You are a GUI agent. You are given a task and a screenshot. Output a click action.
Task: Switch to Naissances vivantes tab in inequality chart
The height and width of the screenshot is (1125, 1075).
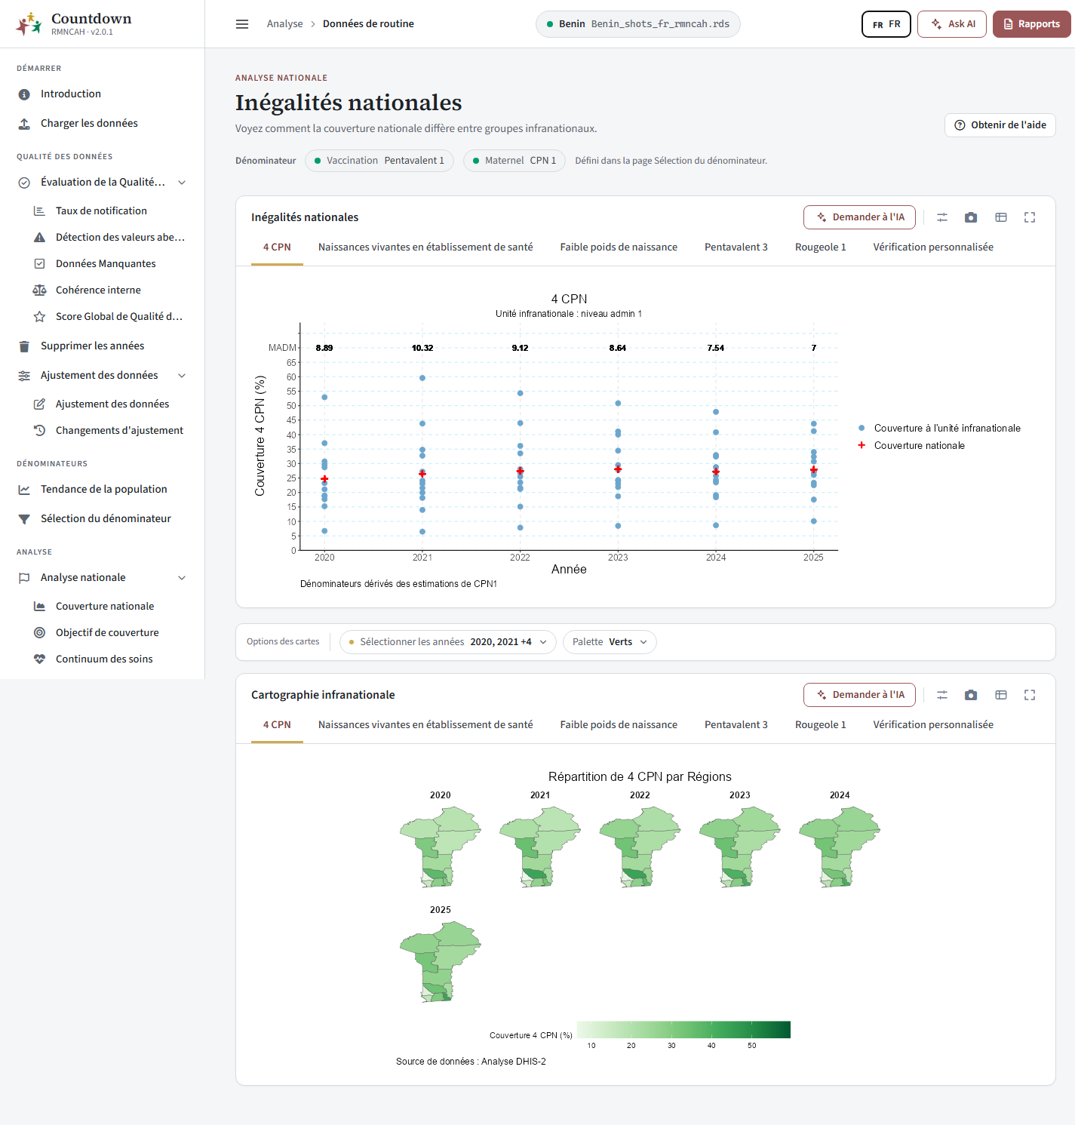[x=425, y=247]
